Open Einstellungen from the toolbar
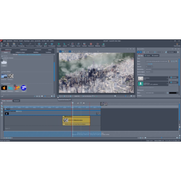181x181 pixels. [x=52, y=45]
